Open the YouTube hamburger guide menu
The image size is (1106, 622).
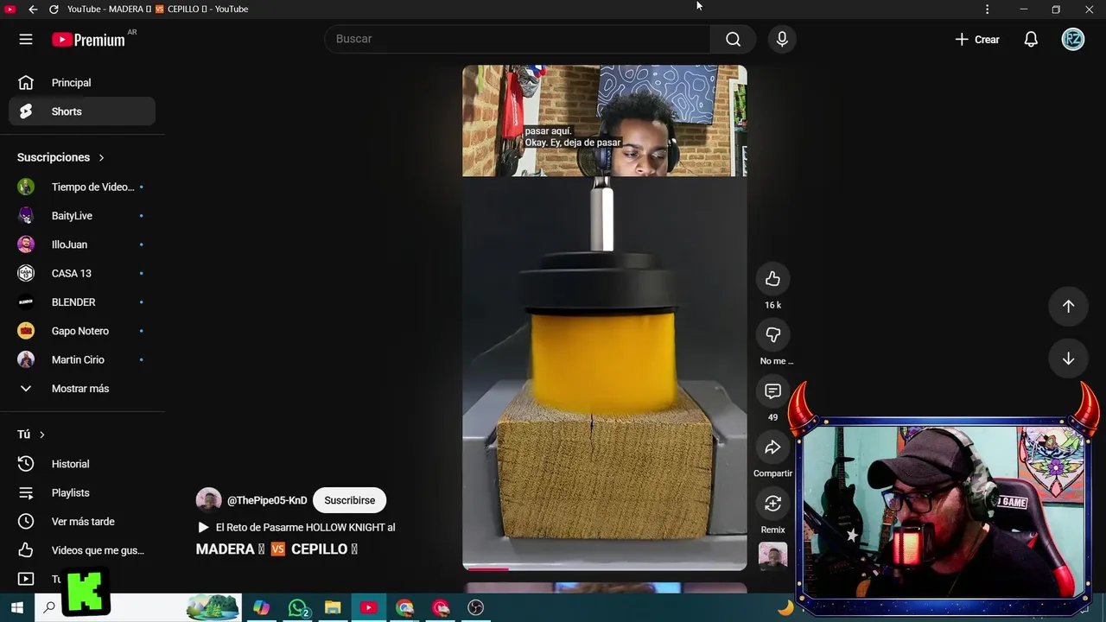tap(26, 39)
